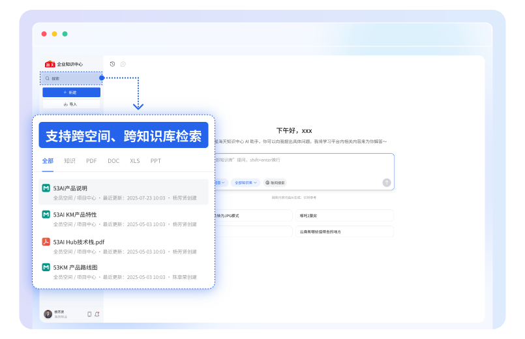Click the date 2025-07-23 10:03 text
525x339 pixels.
146,198
